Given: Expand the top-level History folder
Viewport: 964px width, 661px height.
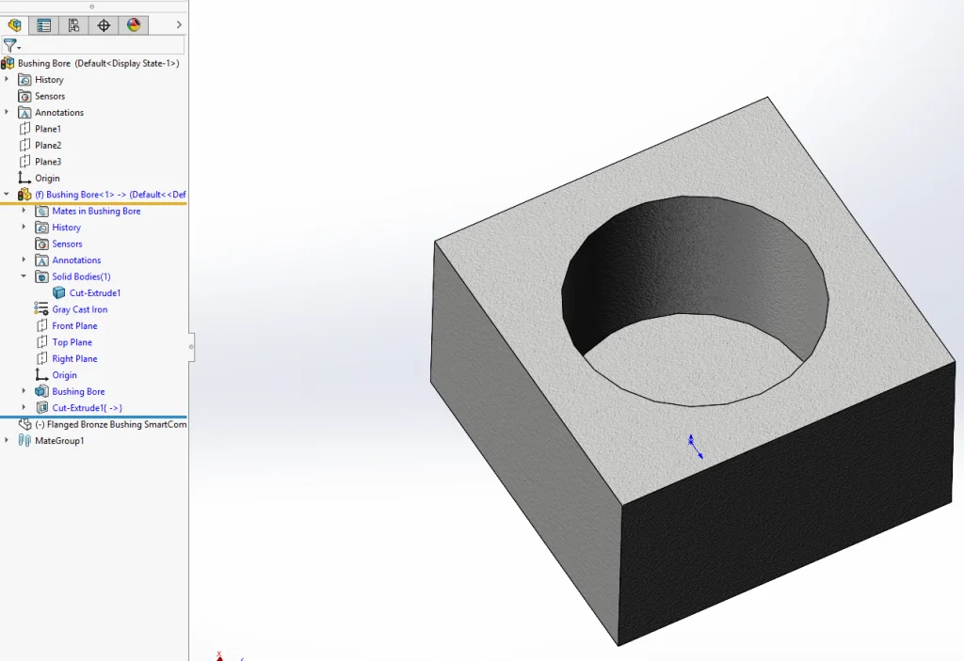Looking at the screenshot, I should tap(7, 79).
